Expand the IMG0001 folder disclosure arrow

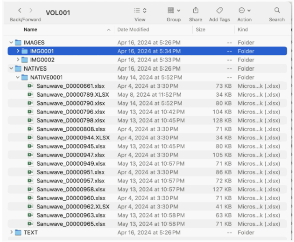pyautogui.click(x=18, y=51)
